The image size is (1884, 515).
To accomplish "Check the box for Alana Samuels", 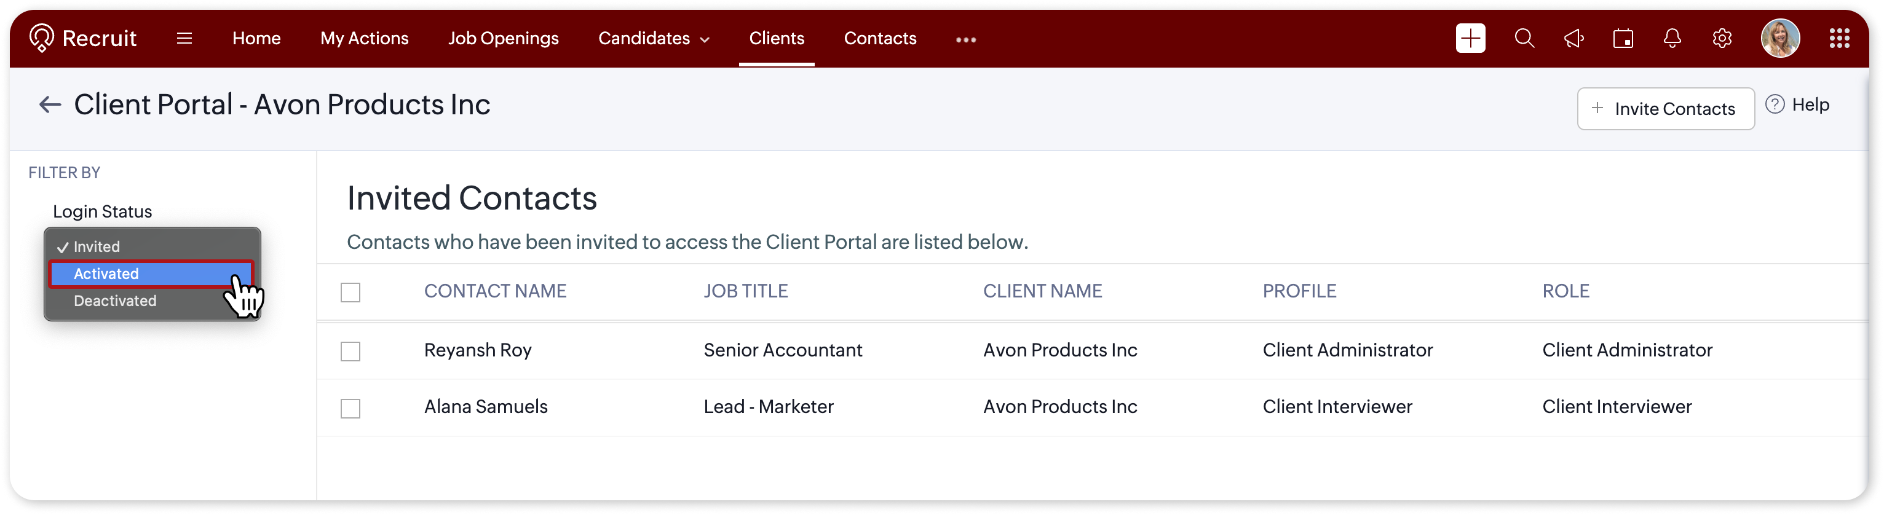I will pyautogui.click(x=350, y=408).
